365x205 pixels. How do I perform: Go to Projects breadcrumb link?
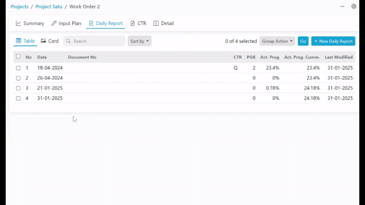tap(19, 7)
